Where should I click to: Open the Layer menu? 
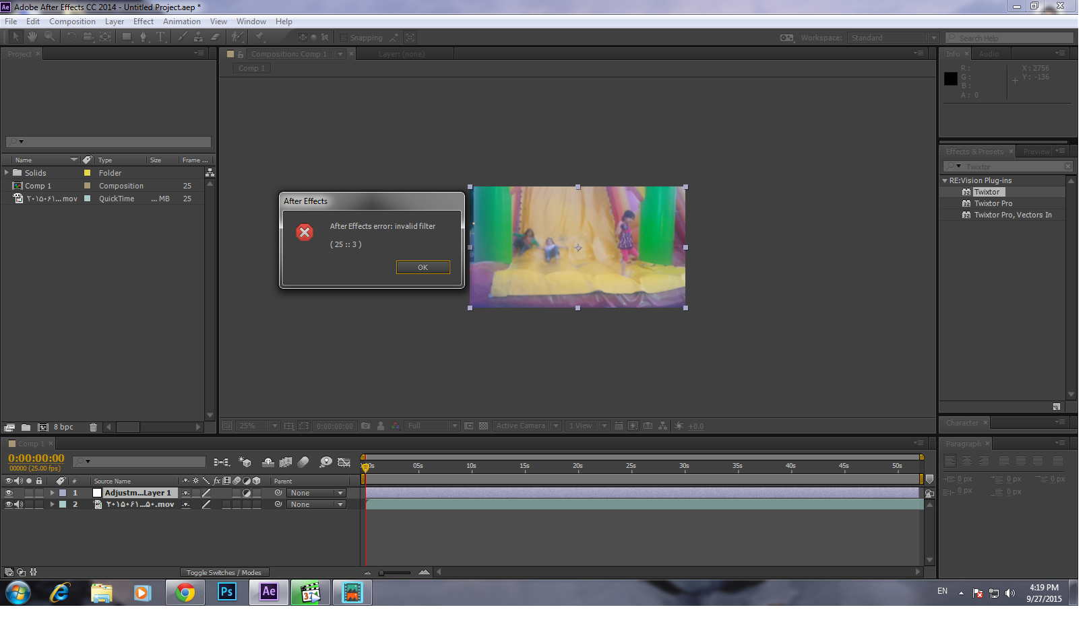point(115,22)
